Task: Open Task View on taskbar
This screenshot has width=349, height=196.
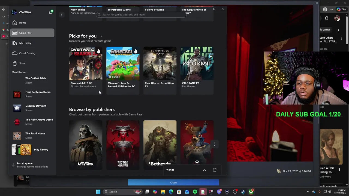Action: coord(147,192)
